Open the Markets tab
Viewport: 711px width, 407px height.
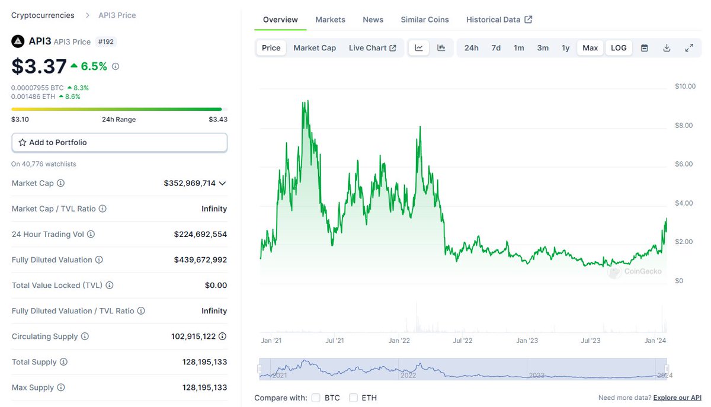(x=330, y=20)
